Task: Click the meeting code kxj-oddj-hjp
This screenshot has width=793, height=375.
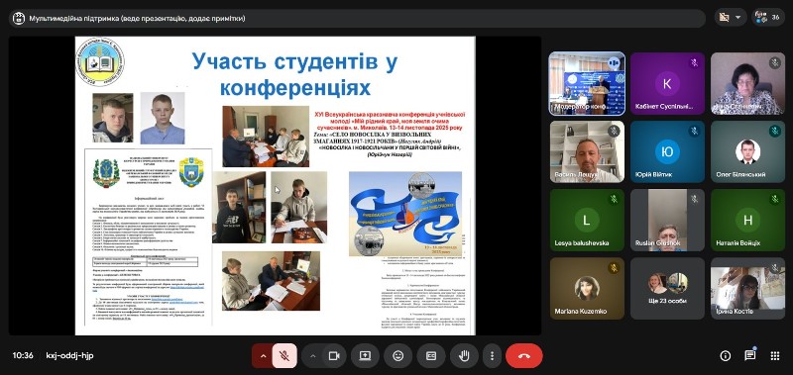Action: pyautogui.click(x=69, y=356)
